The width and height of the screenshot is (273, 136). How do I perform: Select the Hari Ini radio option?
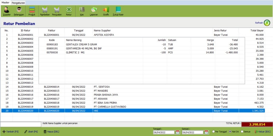pyautogui.click(x=230, y=131)
